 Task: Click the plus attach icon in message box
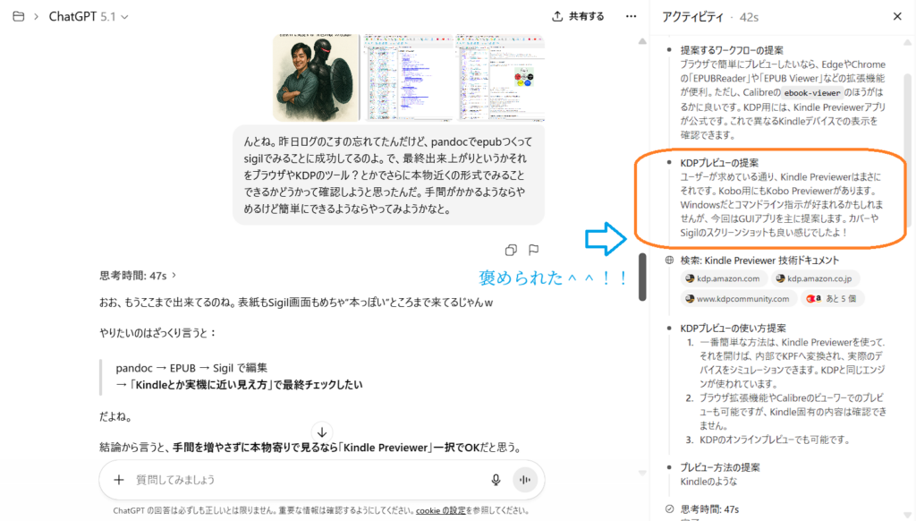tap(119, 480)
